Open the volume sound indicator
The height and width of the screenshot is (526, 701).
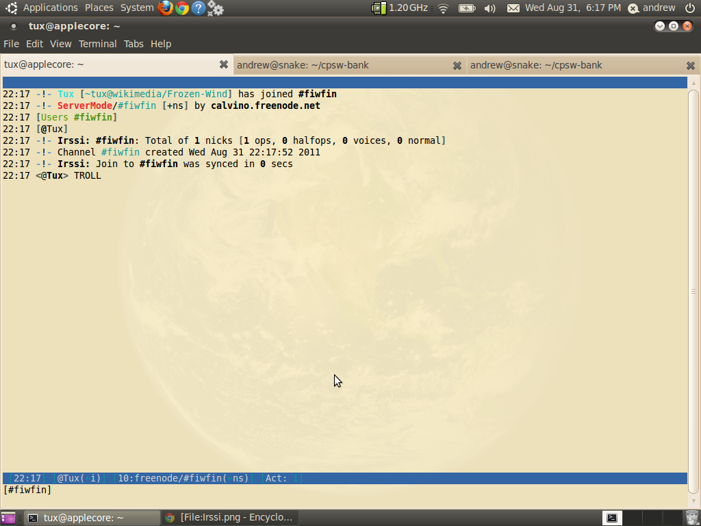point(489,8)
